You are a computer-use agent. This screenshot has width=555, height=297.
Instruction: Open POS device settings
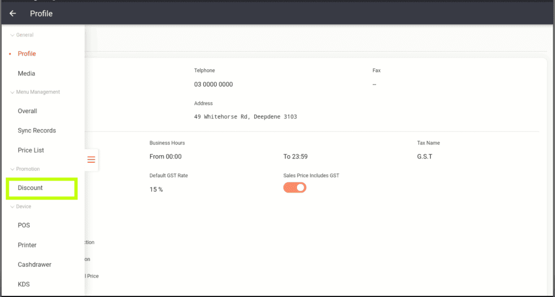24,225
